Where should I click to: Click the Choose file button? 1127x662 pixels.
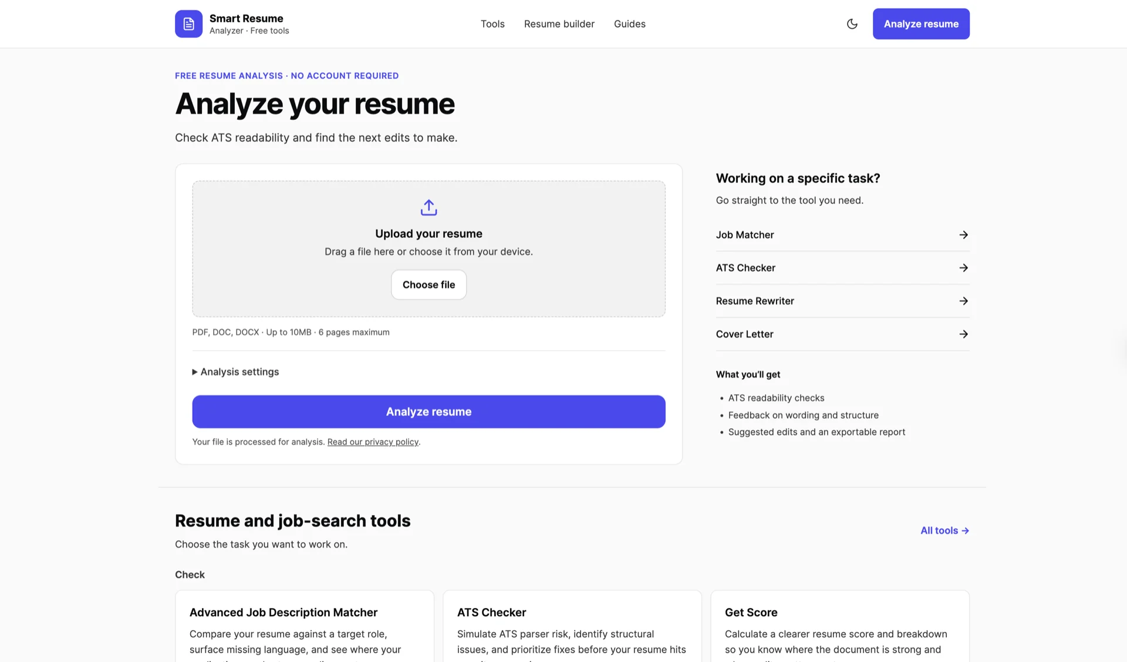coord(428,284)
